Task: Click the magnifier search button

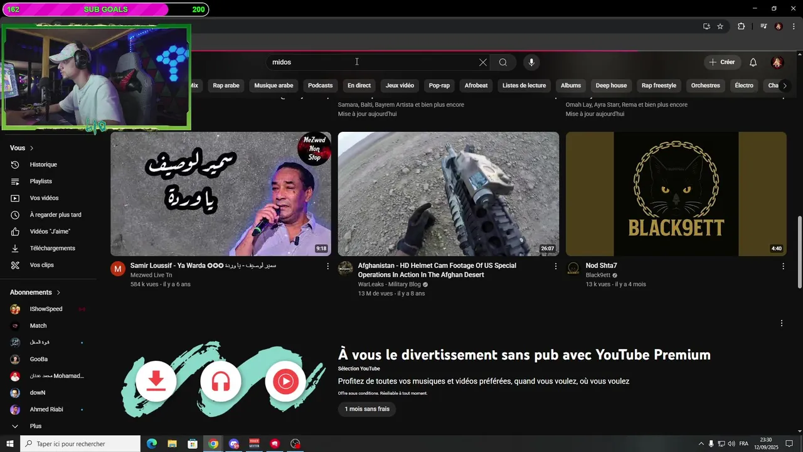Action: pyautogui.click(x=503, y=62)
